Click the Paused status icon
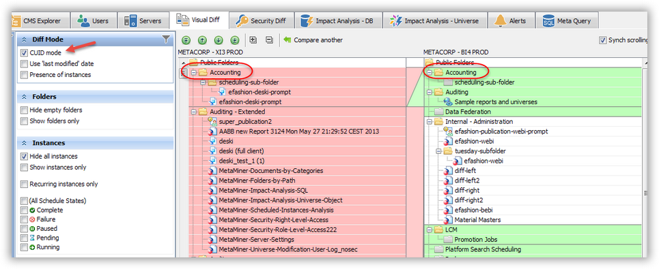Viewport: 659px width, 269px height. pyautogui.click(x=32, y=229)
